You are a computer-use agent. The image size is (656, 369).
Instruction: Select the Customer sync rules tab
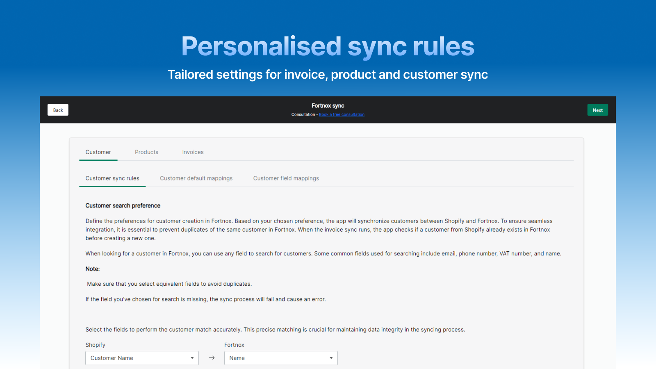[x=112, y=178]
